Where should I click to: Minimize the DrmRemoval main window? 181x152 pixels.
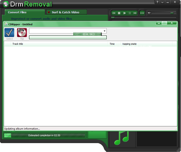[168, 2]
